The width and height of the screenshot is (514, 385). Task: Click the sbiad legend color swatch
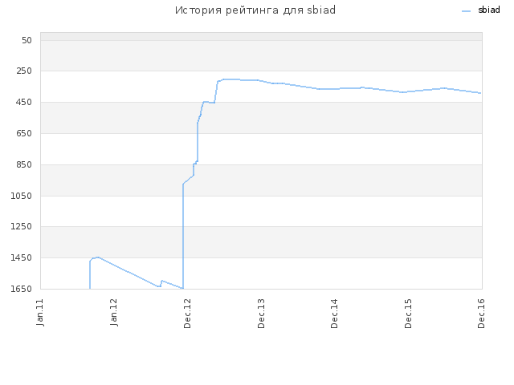coord(466,11)
